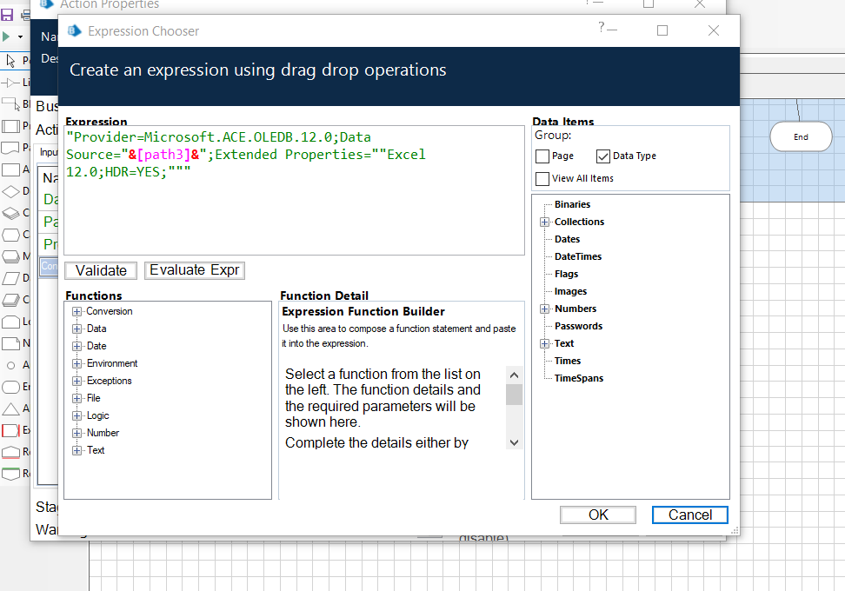Select the Alert triangle stage tool
Viewport: 845px width, 591px height.
click(x=10, y=408)
